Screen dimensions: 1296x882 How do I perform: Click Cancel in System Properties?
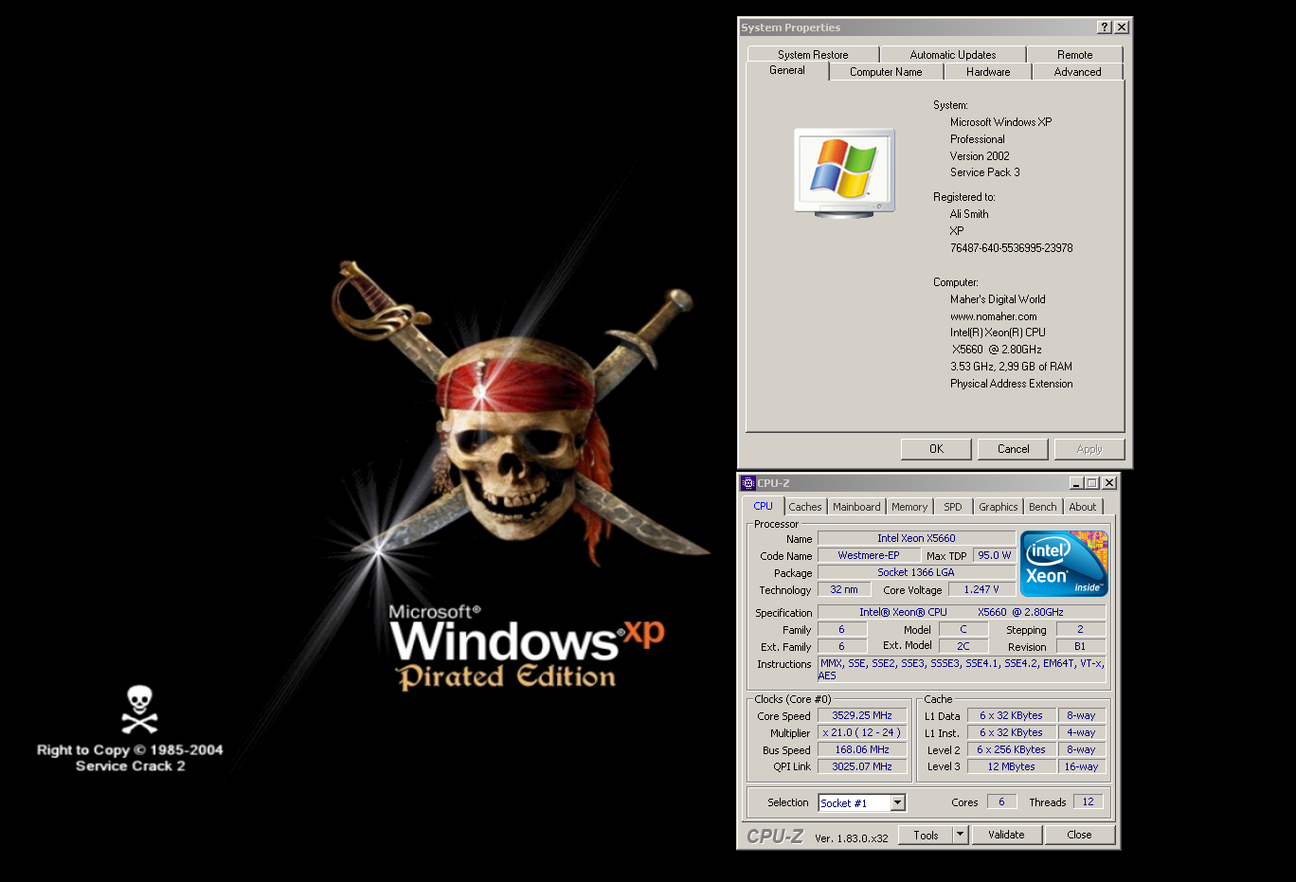(x=1014, y=449)
